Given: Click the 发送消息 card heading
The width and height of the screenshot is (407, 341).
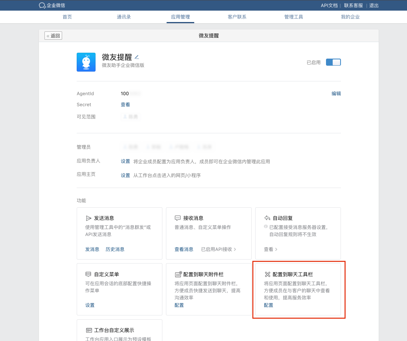Looking at the screenshot, I should coord(104,218).
